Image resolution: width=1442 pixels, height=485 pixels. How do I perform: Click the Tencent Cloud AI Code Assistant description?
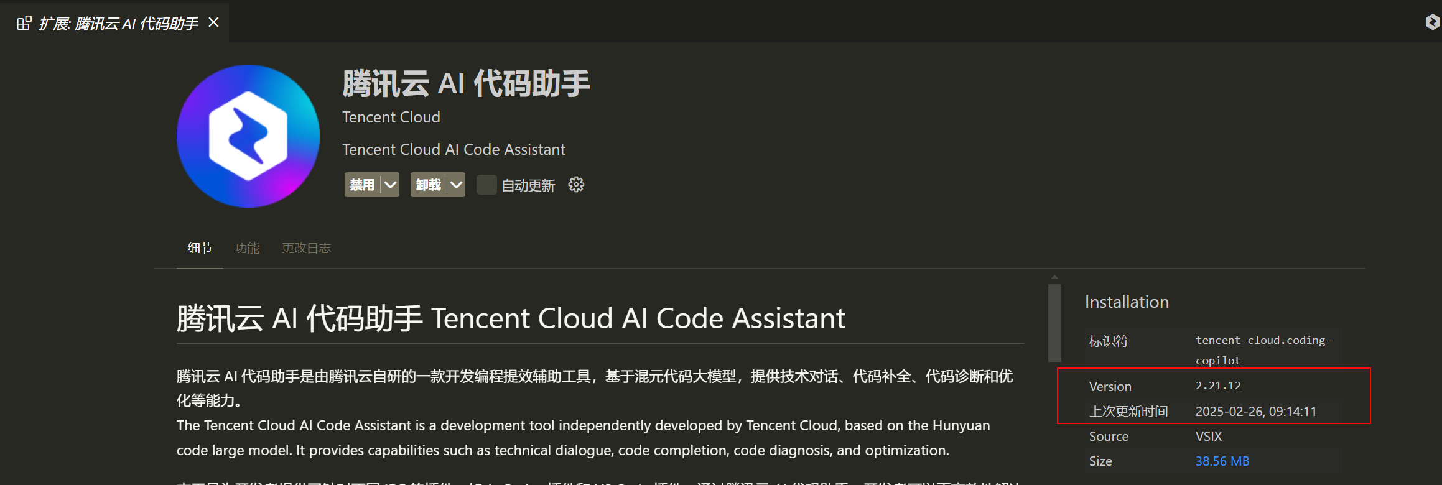click(454, 150)
